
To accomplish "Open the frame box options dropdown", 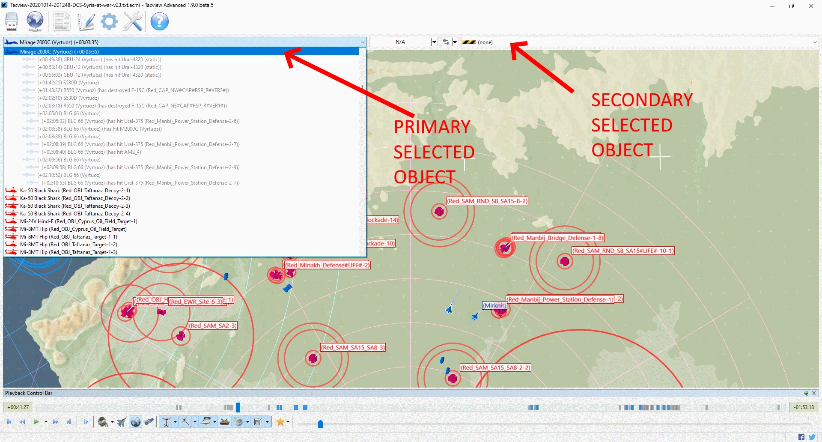I will coord(267,422).
